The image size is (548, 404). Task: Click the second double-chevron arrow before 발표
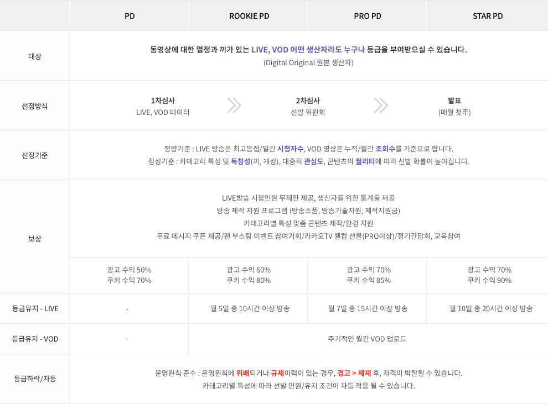pyautogui.click(x=381, y=106)
